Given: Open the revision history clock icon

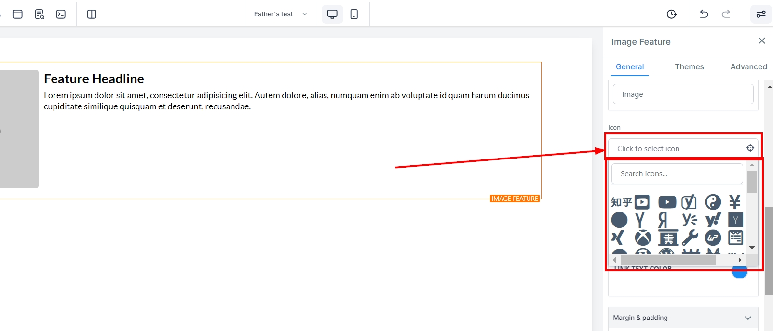Looking at the screenshot, I should point(671,14).
